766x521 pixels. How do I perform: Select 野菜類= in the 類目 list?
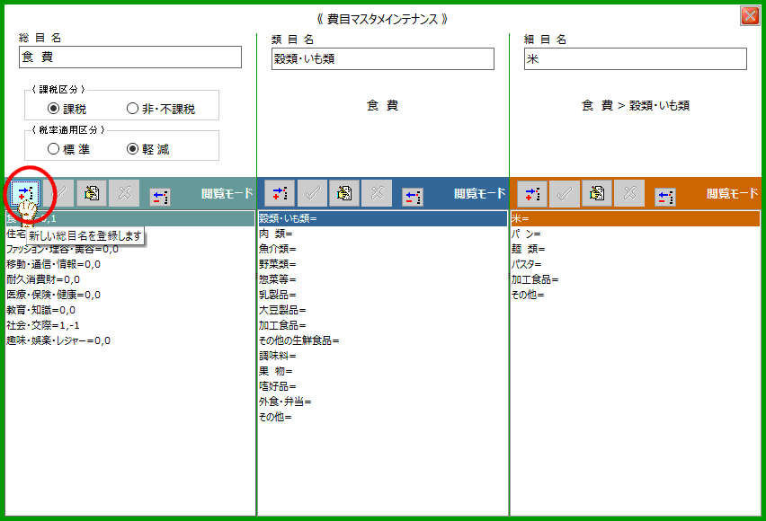coord(383,264)
